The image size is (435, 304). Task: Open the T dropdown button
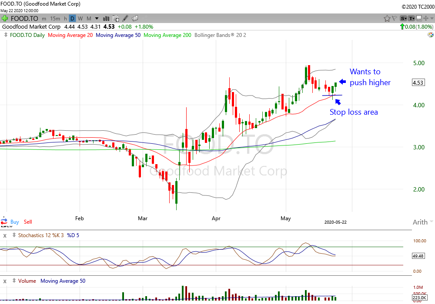[412, 19]
